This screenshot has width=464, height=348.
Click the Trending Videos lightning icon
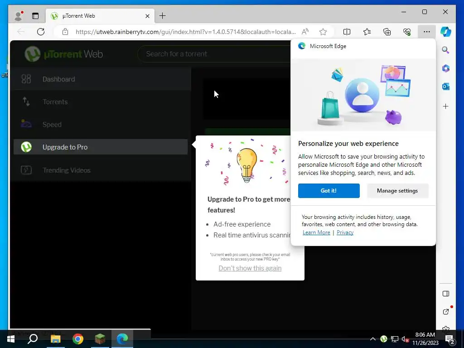(26, 170)
